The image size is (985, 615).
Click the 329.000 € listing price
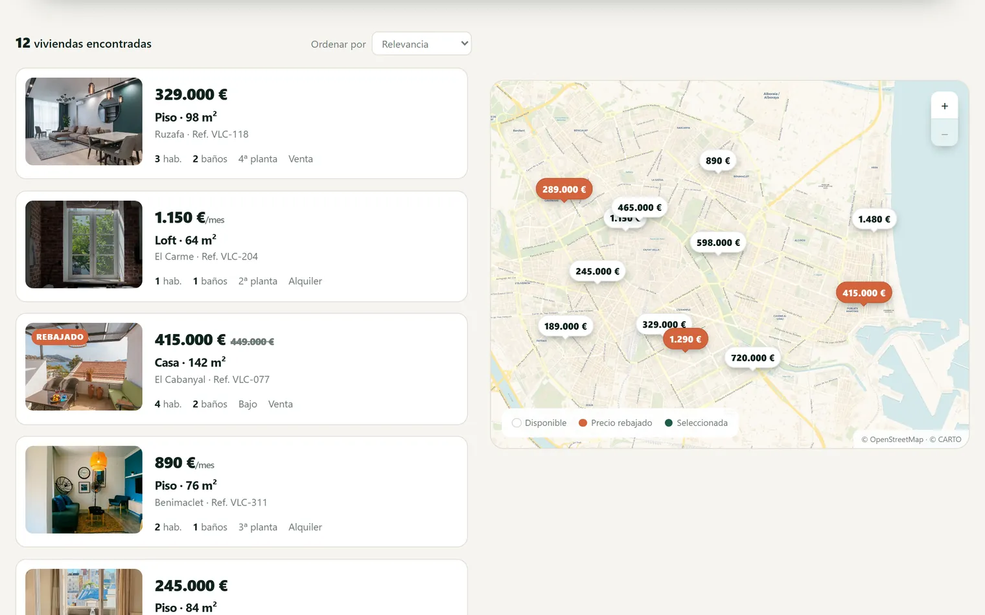[x=191, y=95]
